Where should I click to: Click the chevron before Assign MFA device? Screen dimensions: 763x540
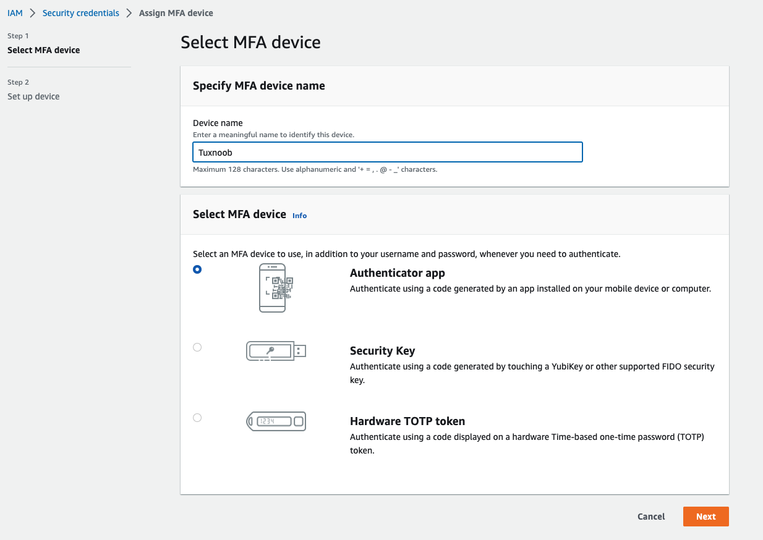click(x=129, y=13)
